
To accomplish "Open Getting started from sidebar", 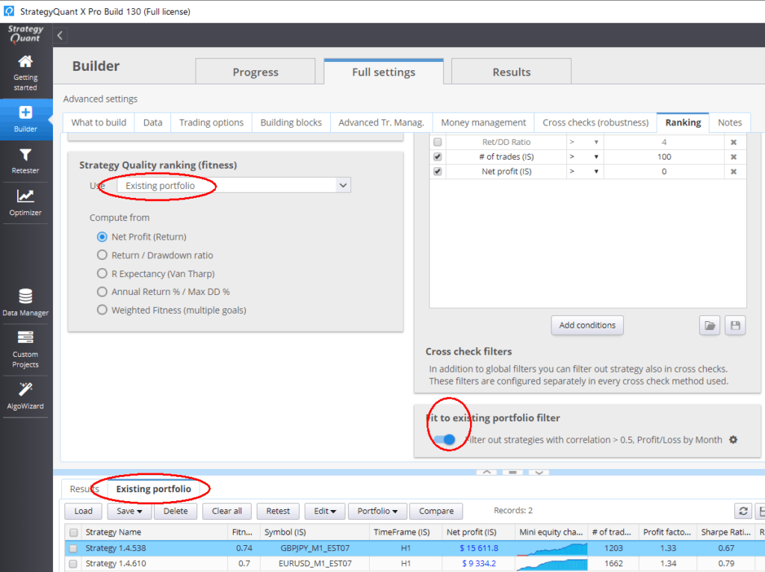I will point(25,73).
